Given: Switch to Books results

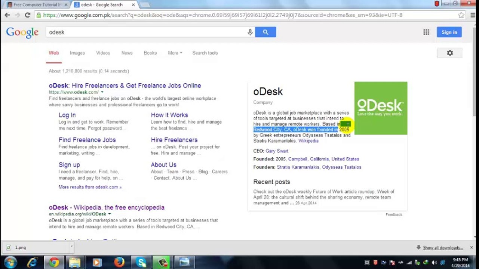Looking at the screenshot, I should click(150, 53).
